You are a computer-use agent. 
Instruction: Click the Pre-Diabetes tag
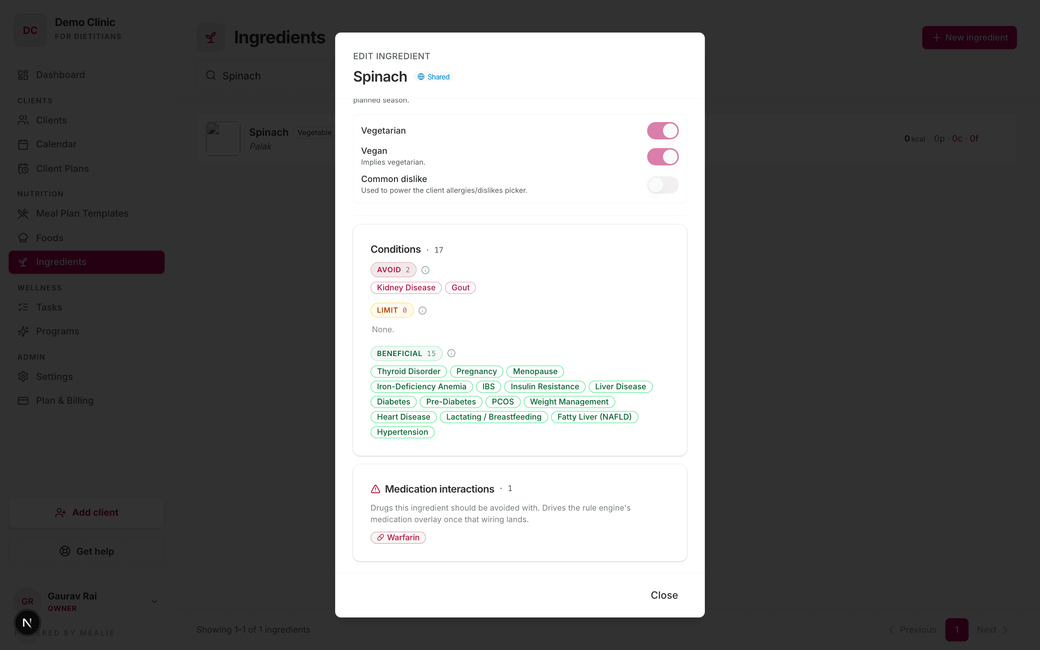pyautogui.click(x=451, y=402)
